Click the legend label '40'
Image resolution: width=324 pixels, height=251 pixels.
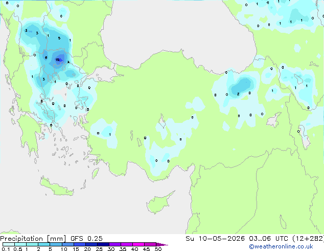134,249
